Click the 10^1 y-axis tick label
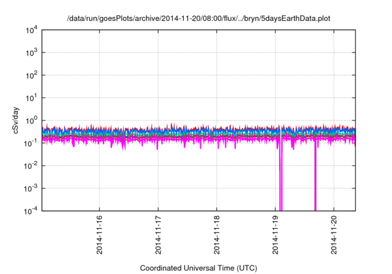 click(32, 98)
